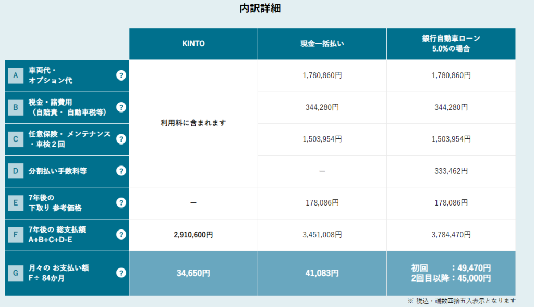The image size is (534, 307).
Task: Click the E row letter badge
Action: (x=16, y=203)
